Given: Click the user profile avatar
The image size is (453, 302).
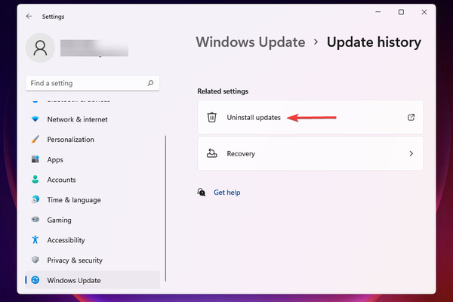Looking at the screenshot, I should (41, 48).
